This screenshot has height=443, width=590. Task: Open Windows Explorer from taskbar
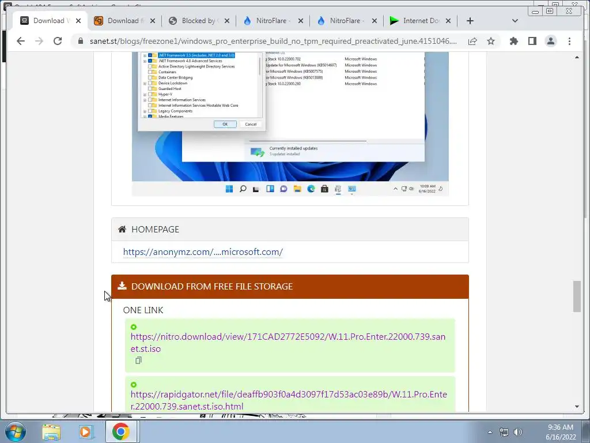(x=51, y=431)
